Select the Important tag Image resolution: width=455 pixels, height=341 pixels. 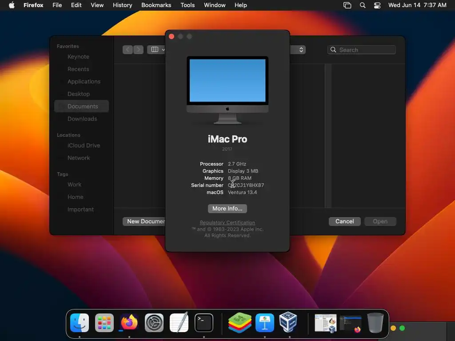81,210
